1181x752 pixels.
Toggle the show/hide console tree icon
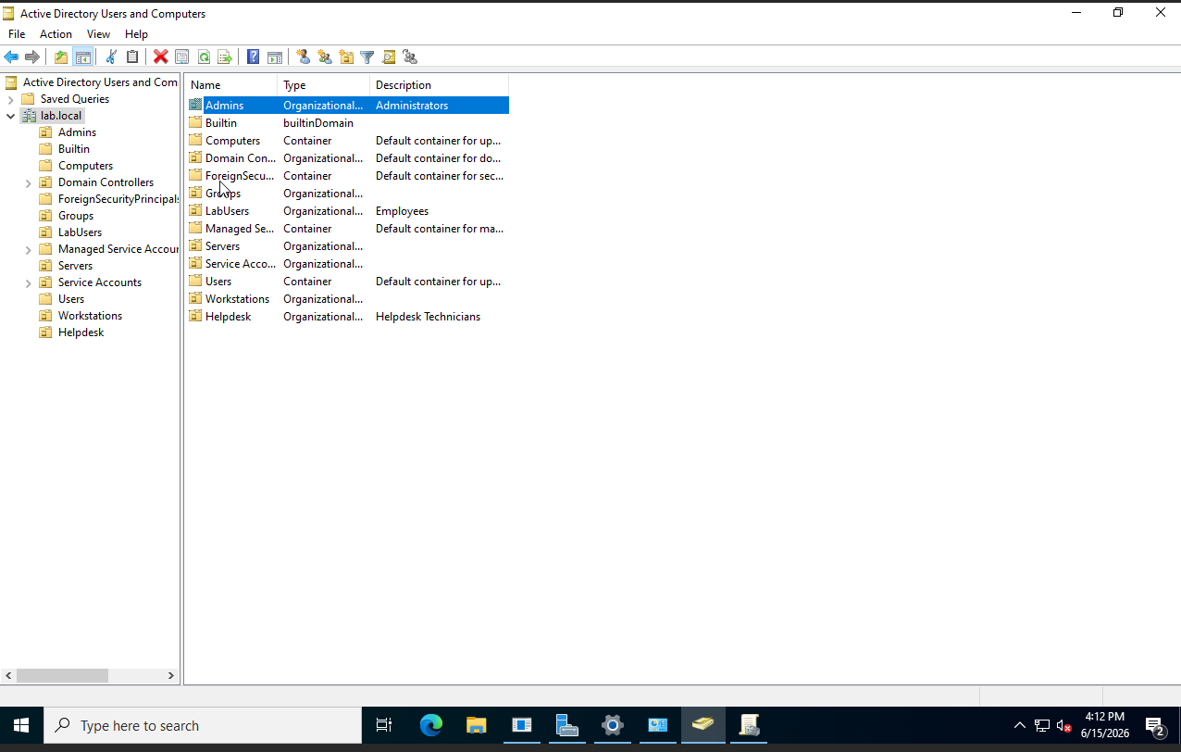pos(82,57)
